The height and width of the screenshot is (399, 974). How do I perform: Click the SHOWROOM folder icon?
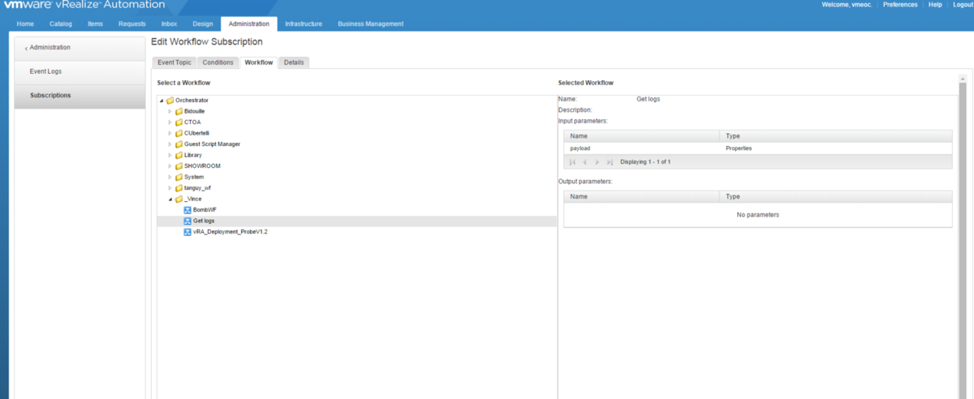point(179,166)
